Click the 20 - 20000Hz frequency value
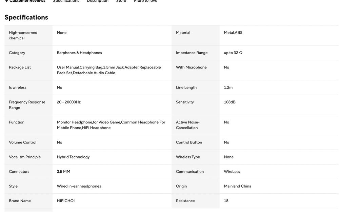 coord(69,102)
